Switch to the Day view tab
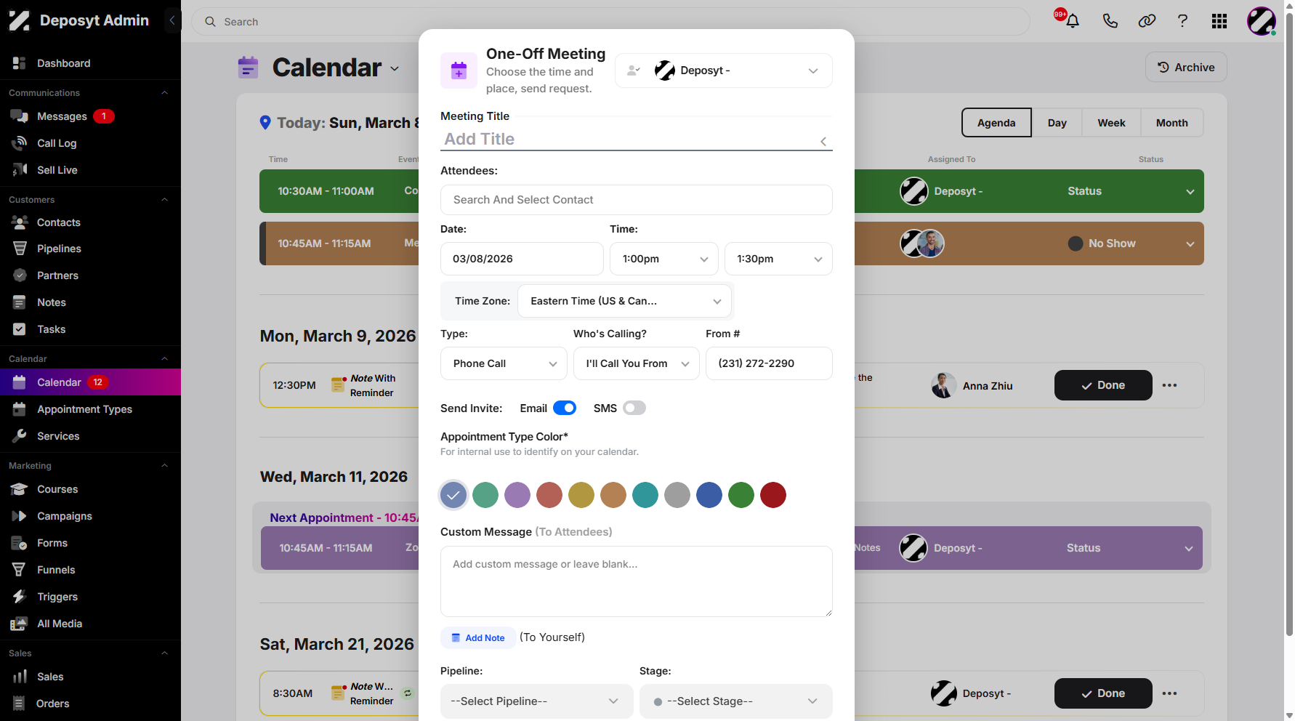Screen dimensions: 1295x721 pos(1057,123)
